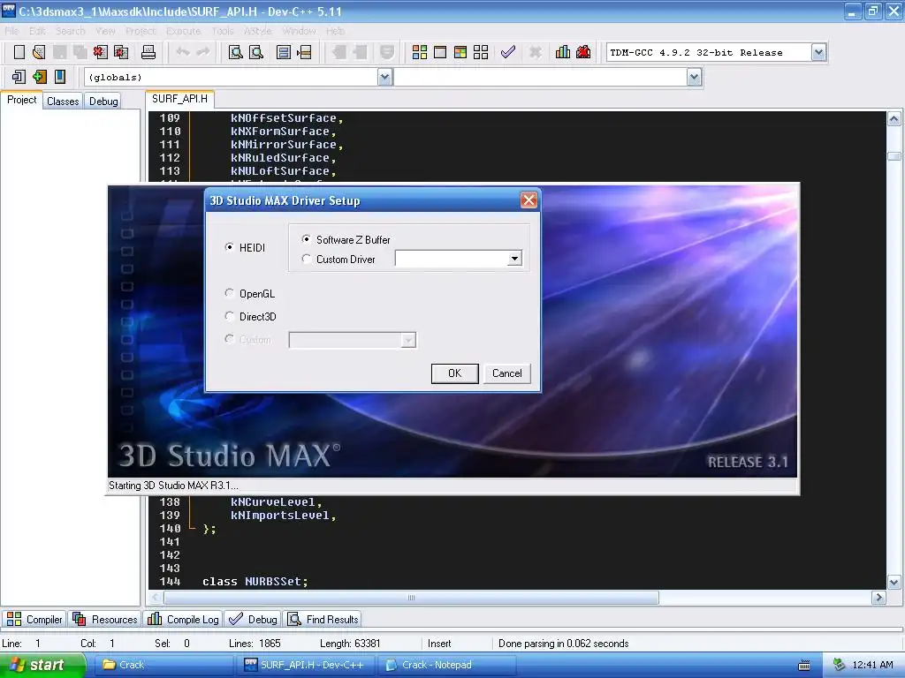The image size is (905, 678).
Task: Open the Find Results bottom tab
Action: (x=323, y=619)
